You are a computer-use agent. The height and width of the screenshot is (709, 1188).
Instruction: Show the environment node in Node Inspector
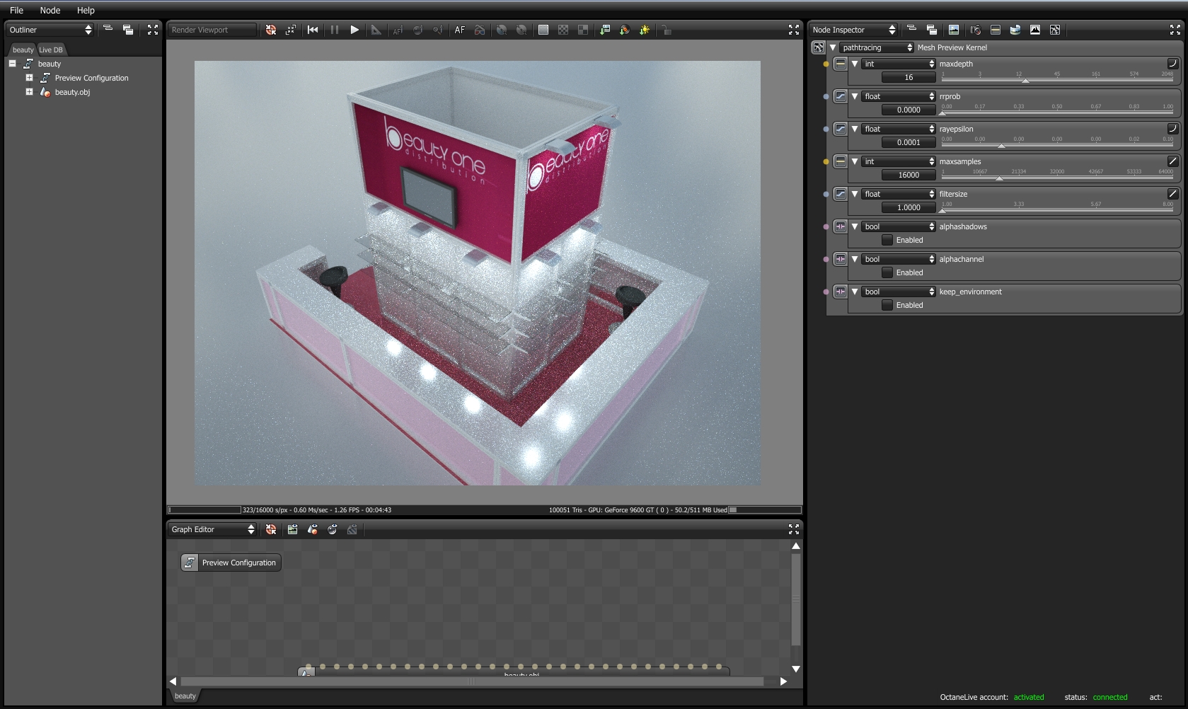pyautogui.click(x=1015, y=30)
